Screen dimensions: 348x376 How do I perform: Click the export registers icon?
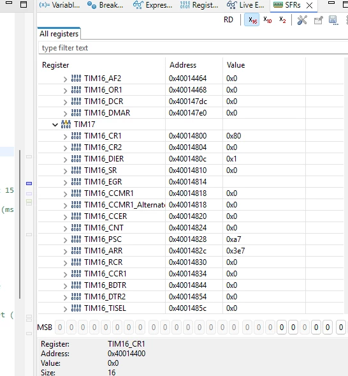click(x=318, y=20)
